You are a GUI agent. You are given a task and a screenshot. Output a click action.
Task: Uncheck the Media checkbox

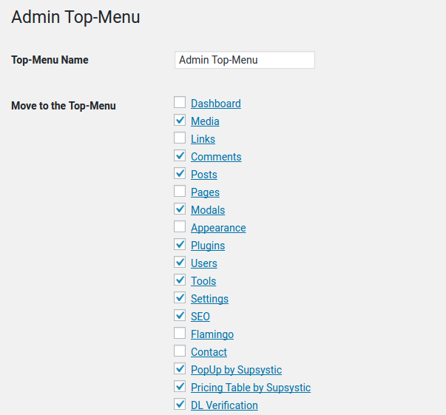pos(180,120)
